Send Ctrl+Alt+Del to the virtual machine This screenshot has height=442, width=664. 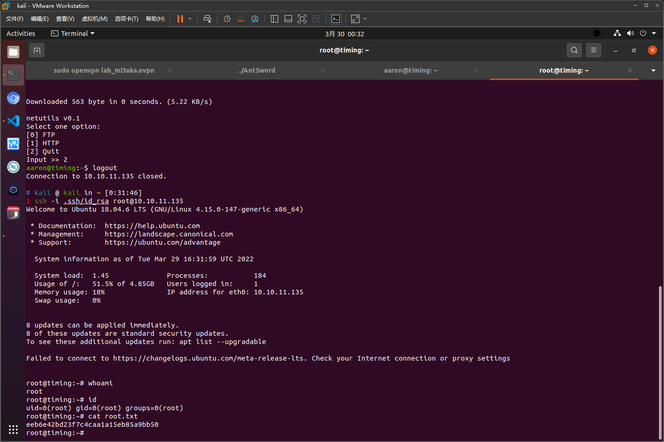(x=207, y=19)
